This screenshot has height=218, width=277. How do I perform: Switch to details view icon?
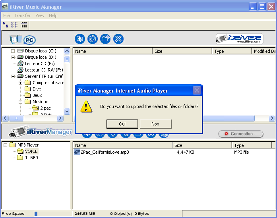point(24,25)
